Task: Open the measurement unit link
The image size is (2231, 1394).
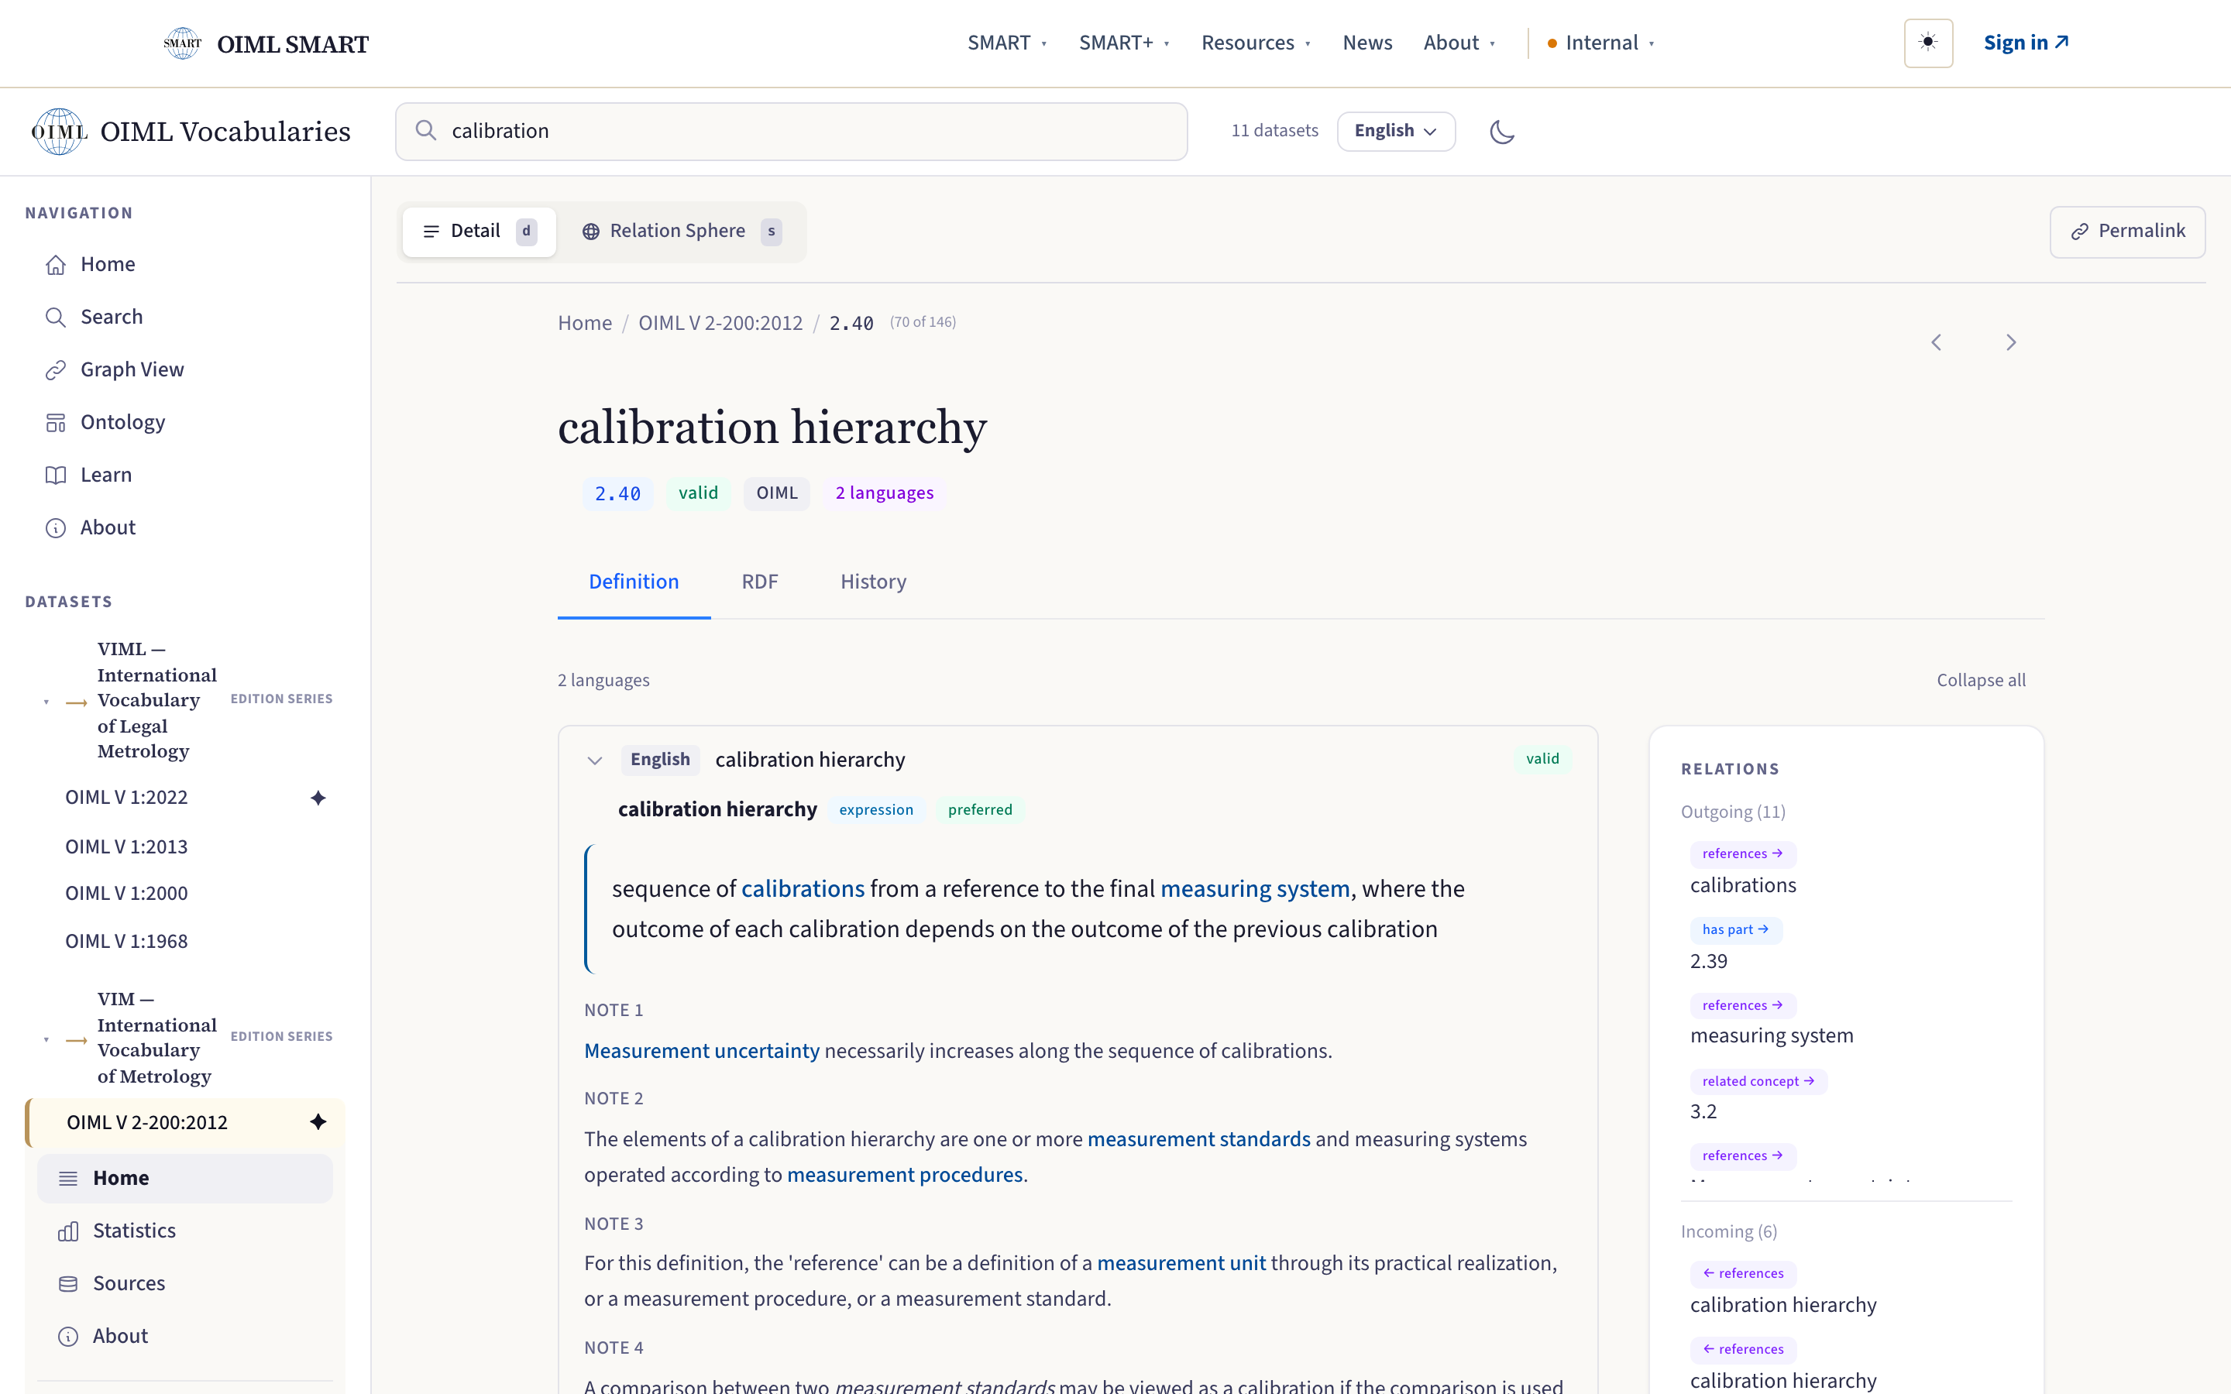Action: click(1181, 1264)
